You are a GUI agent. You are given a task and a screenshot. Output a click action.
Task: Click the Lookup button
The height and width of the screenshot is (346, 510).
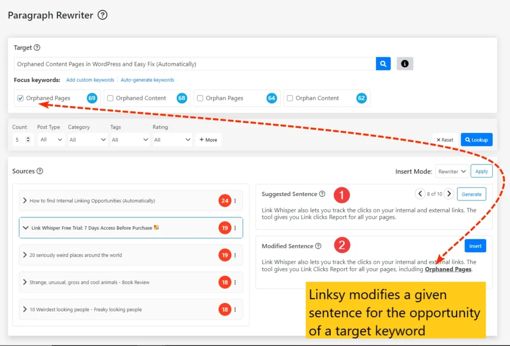(x=477, y=140)
